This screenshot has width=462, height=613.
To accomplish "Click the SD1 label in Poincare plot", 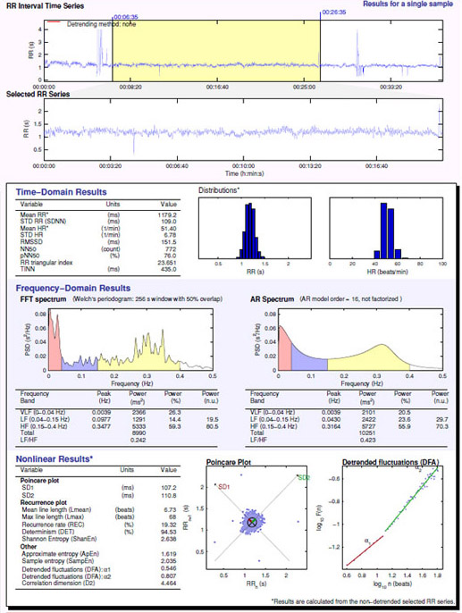I will pos(224,487).
